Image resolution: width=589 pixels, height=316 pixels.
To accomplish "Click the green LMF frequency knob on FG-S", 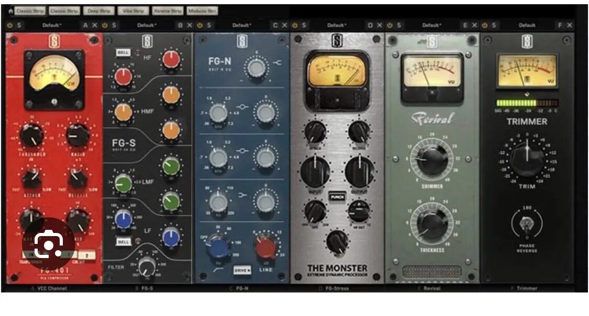I will coord(124,183).
